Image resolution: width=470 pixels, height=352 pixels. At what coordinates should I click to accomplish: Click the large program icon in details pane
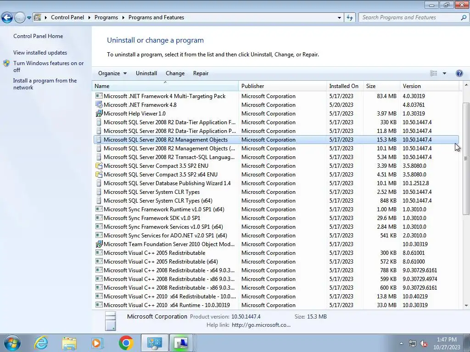[111, 321]
